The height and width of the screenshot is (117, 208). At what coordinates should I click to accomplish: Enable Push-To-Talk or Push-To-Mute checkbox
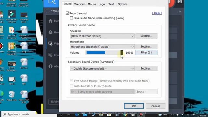coord(71,86)
